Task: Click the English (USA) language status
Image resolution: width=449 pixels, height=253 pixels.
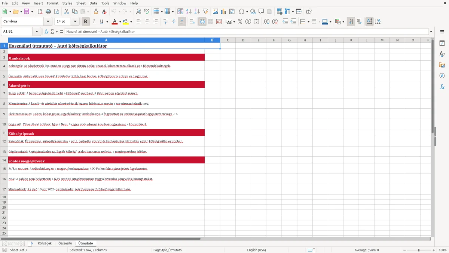Action: click(x=256, y=250)
